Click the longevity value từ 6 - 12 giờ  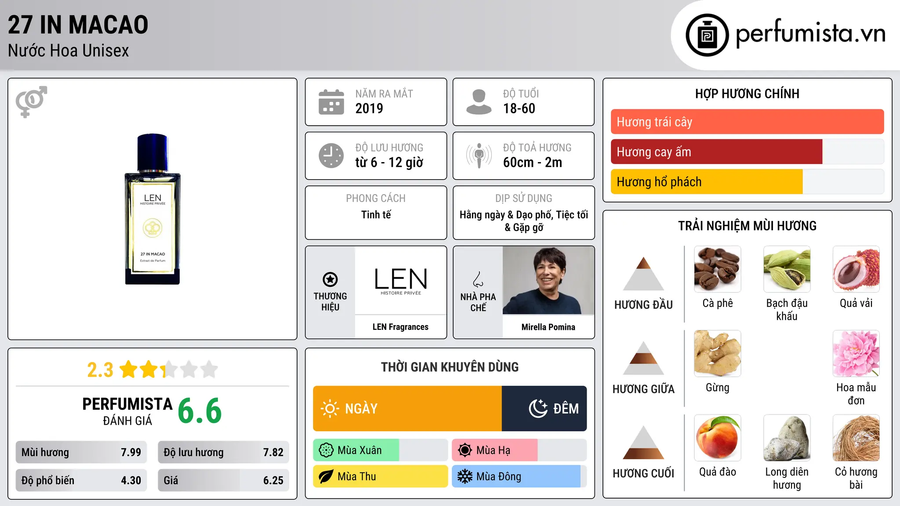389,163
